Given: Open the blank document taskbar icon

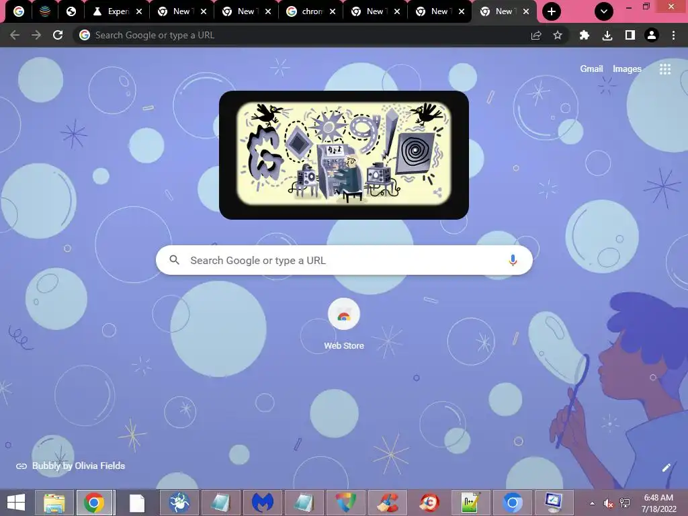Looking at the screenshot, I should [136, 503].
